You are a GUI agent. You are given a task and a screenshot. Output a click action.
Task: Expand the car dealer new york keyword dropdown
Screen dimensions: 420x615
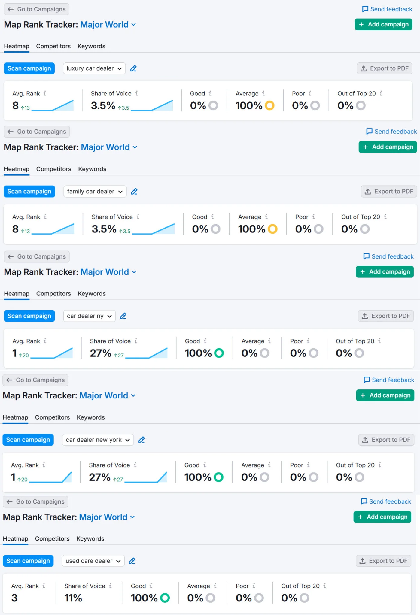[98, 440]
